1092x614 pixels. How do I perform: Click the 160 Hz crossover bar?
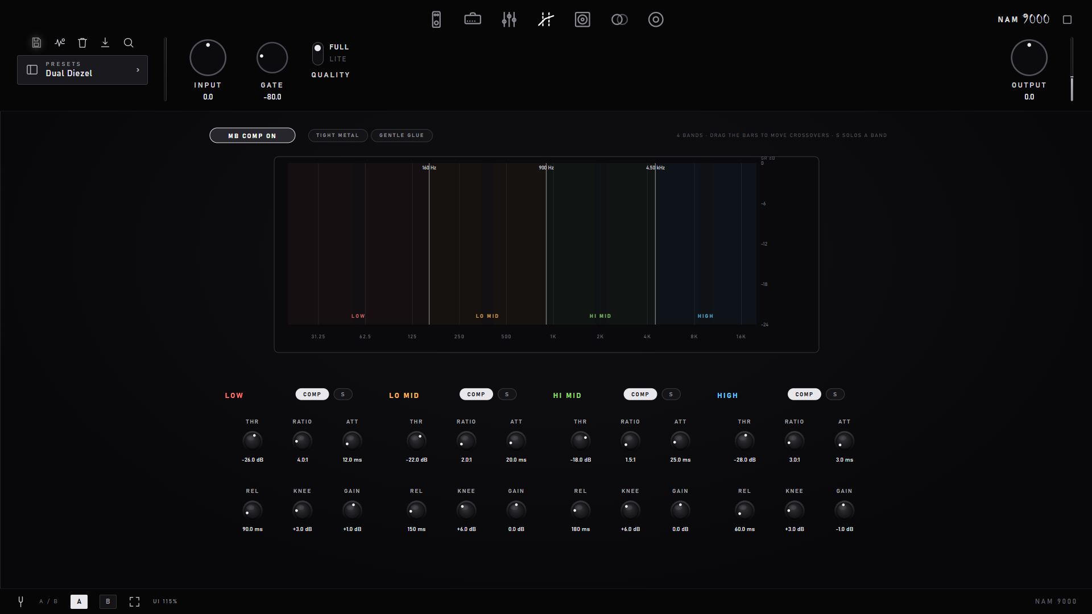429,244
